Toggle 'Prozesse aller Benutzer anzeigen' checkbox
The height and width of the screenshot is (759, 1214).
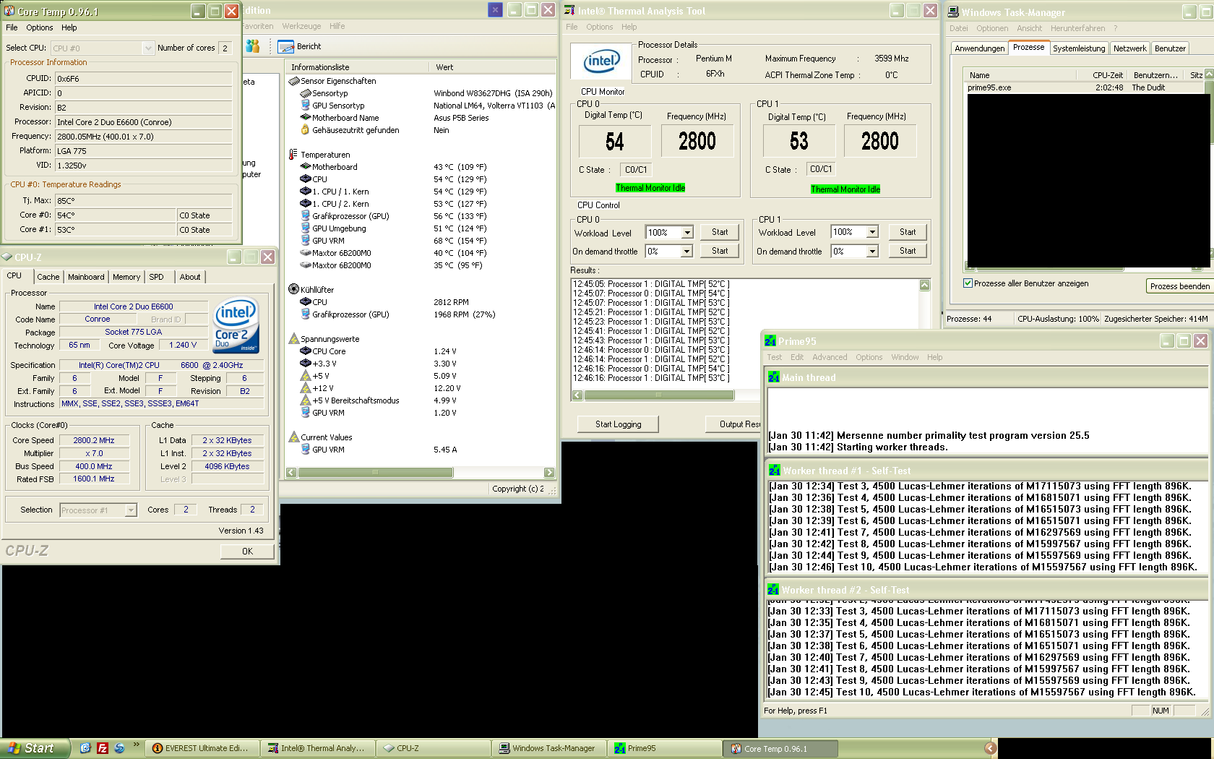pos(968,283)
